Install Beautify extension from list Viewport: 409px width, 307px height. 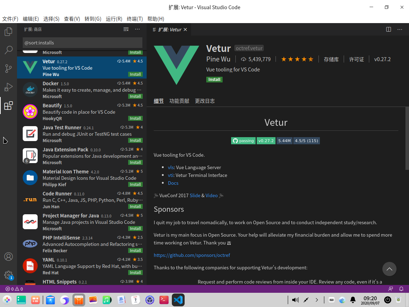[x=135, y=118]
